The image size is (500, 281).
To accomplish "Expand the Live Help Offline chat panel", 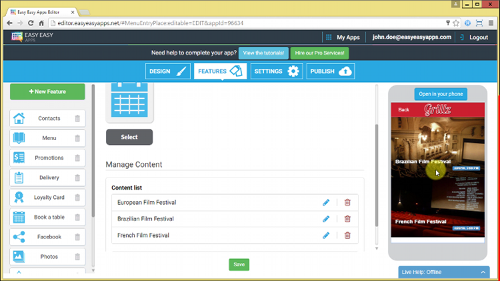I will (x=443, y=272).
